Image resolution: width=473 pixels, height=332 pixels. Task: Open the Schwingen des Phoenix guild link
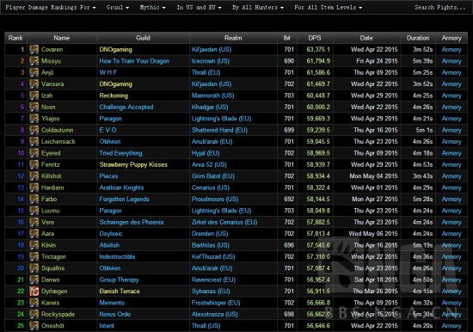point(132,222)
